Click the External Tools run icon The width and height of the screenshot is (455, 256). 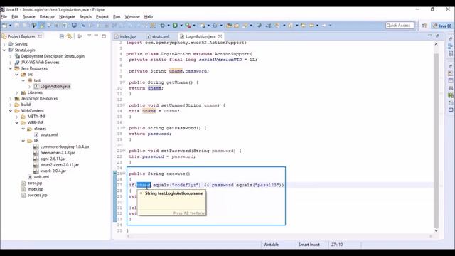pos(188,26)
